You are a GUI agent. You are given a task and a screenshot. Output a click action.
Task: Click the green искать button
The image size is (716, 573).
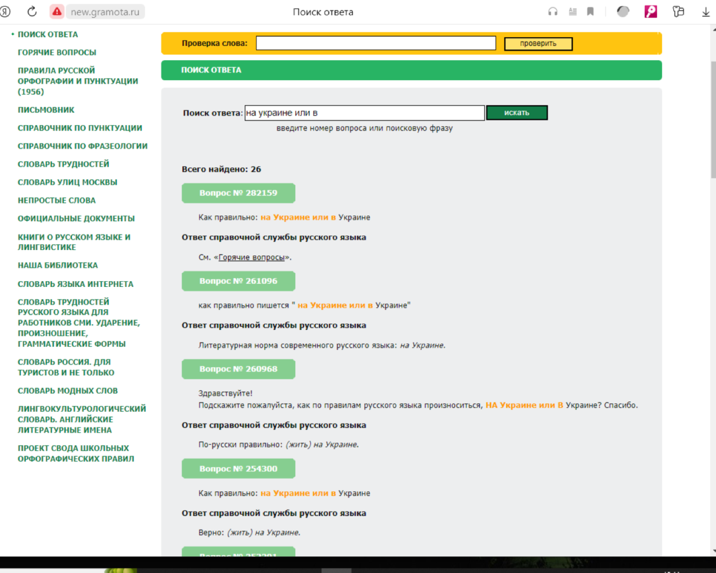517,113
